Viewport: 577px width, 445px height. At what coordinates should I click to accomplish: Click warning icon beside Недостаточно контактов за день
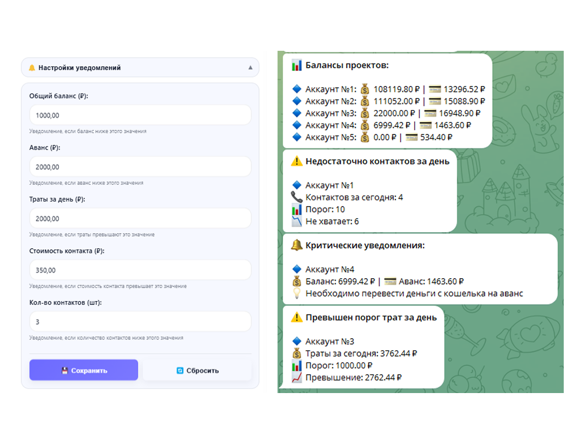point(297,161)
